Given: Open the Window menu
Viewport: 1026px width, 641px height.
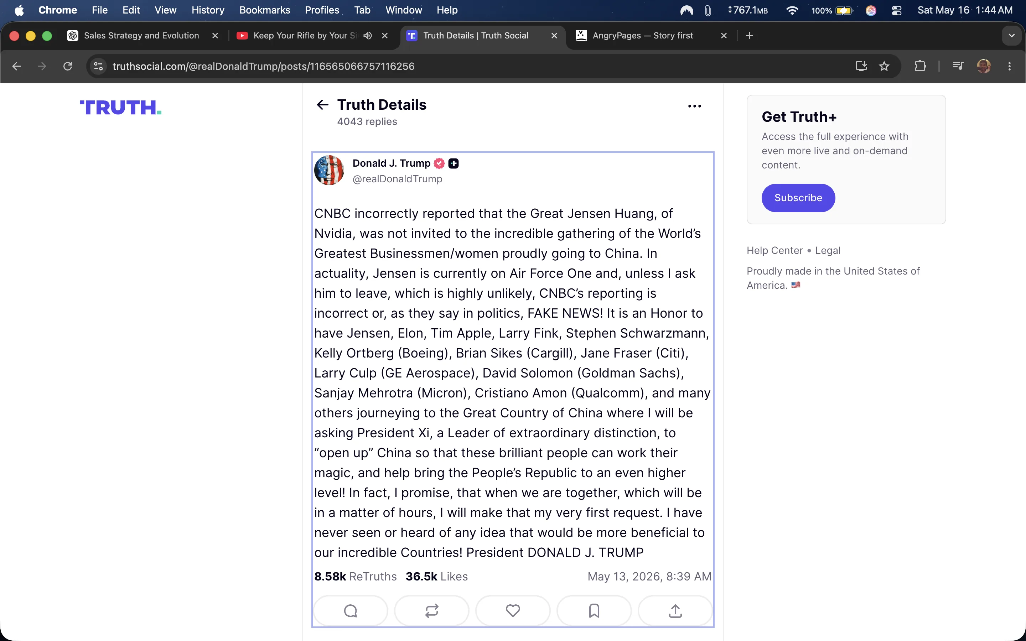Looking at the screenshot, I should 404,10.
